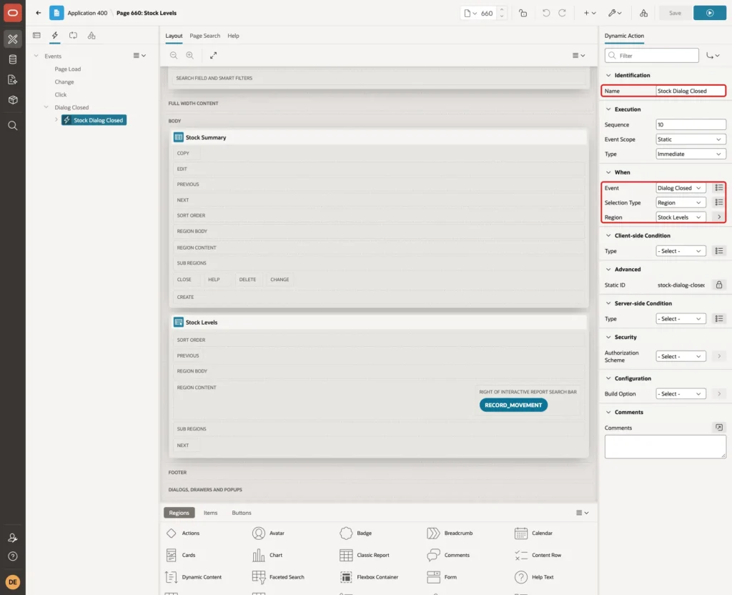Open the Comments expand editor icon
This screenshot has width=732, height=595.
719,428
